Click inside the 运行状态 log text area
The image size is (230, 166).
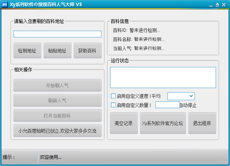pos(163,78)
